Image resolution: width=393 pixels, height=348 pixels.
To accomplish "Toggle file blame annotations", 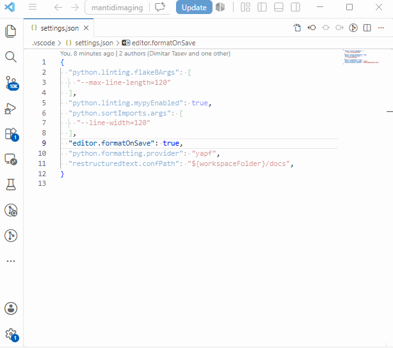I will click(x=353, y=27).
